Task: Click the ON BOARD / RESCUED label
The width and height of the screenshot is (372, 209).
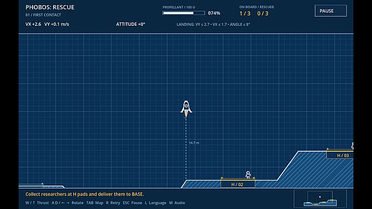Action: click(257, 7)
